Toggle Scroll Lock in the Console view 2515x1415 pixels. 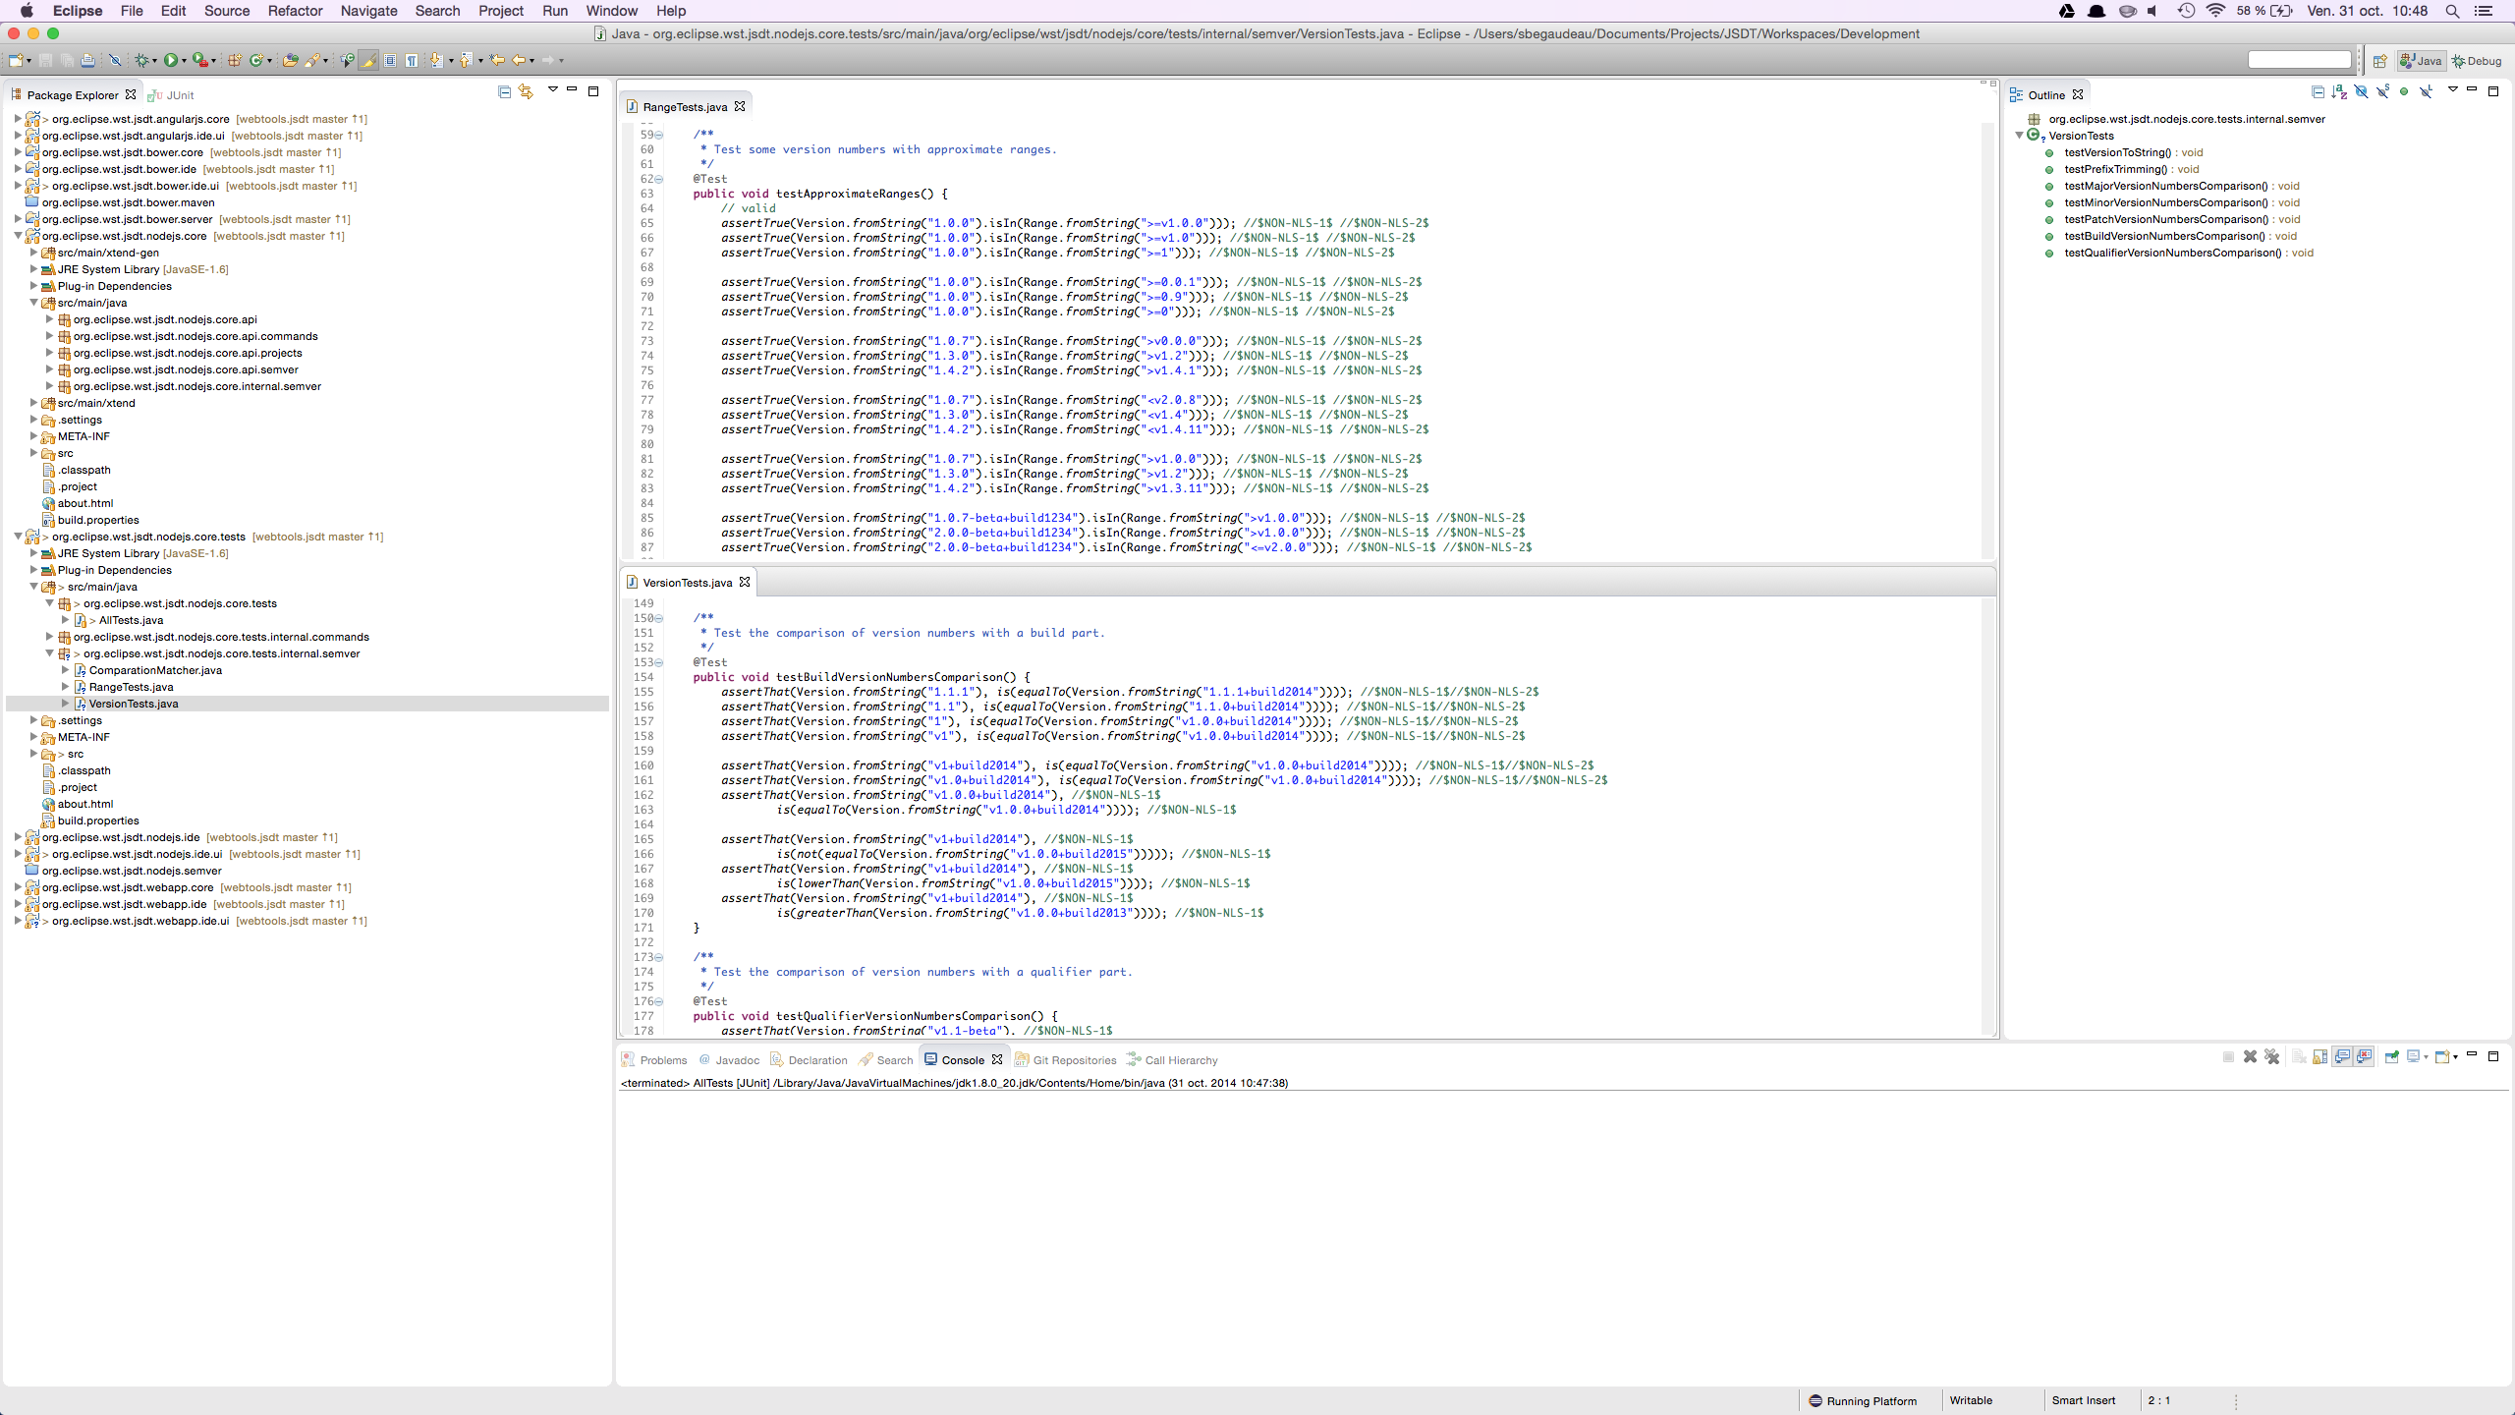coord(2319,1056)
